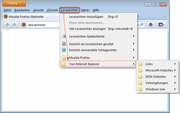Image resolution: width=180 pixels, height=113 pixels.
Task: Expand the Lesezeichen-Symbolleiste submenu arrow
Action: 133,36
